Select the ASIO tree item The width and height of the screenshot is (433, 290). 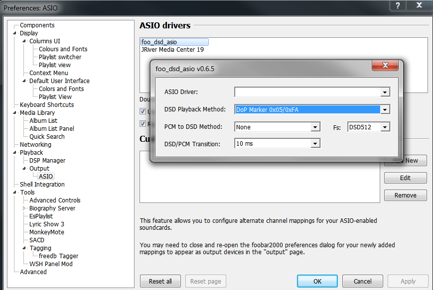pos(46,177)
